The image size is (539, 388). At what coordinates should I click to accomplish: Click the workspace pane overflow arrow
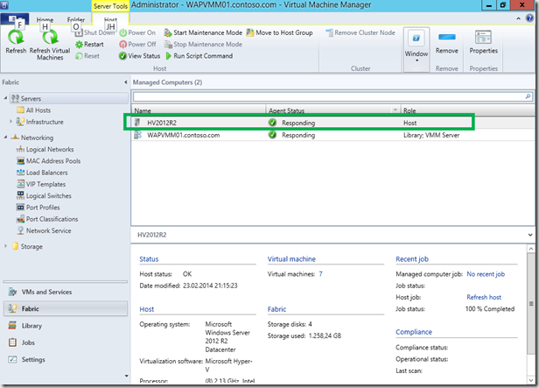click(126, 376)
